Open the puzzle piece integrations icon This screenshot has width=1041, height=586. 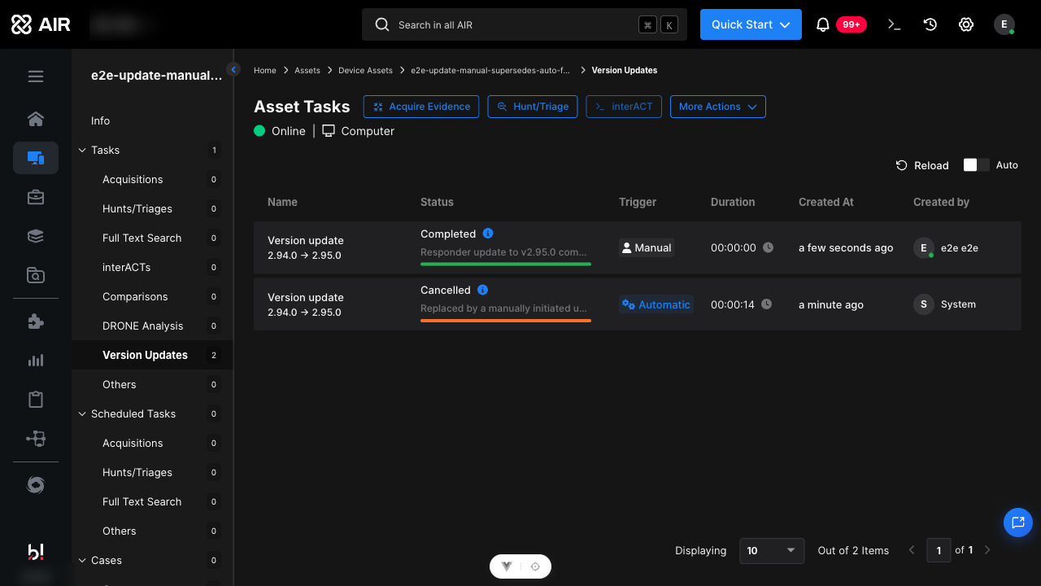click(x=36, y=321)
